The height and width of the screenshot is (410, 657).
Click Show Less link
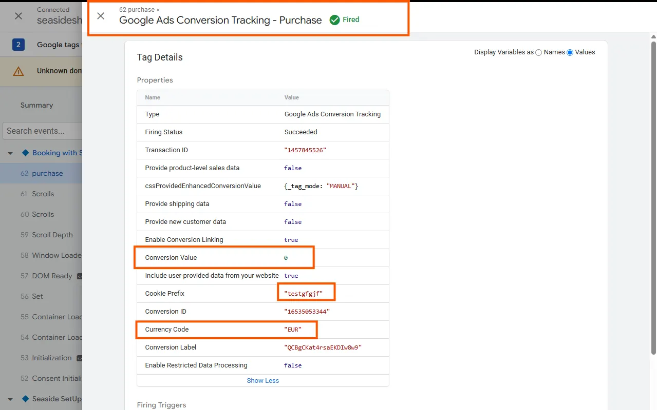(x=263, y=380)
